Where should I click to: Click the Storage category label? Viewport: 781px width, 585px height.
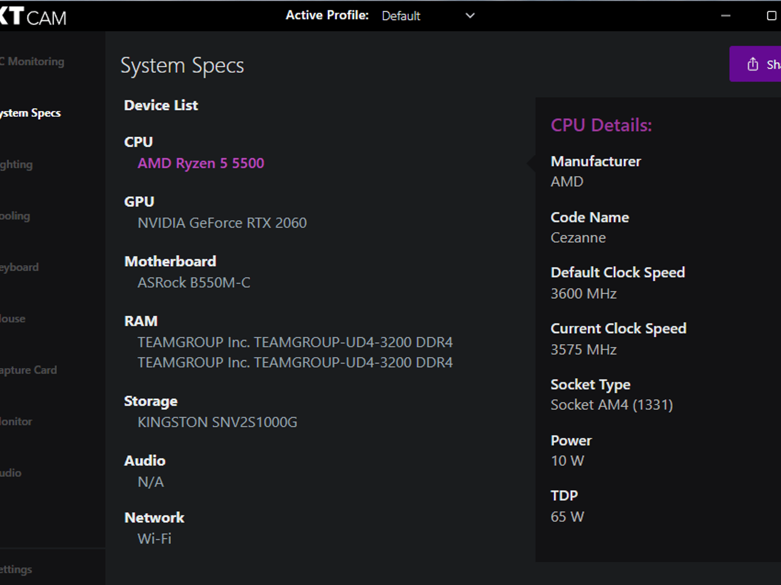click(151, 401)
